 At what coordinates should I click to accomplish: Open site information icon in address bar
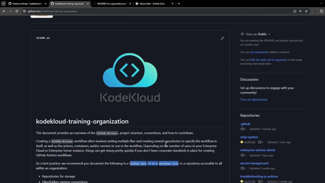pyautogui.click(x=24, y=11)
